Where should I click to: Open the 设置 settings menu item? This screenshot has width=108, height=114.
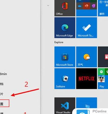[2, 104]
